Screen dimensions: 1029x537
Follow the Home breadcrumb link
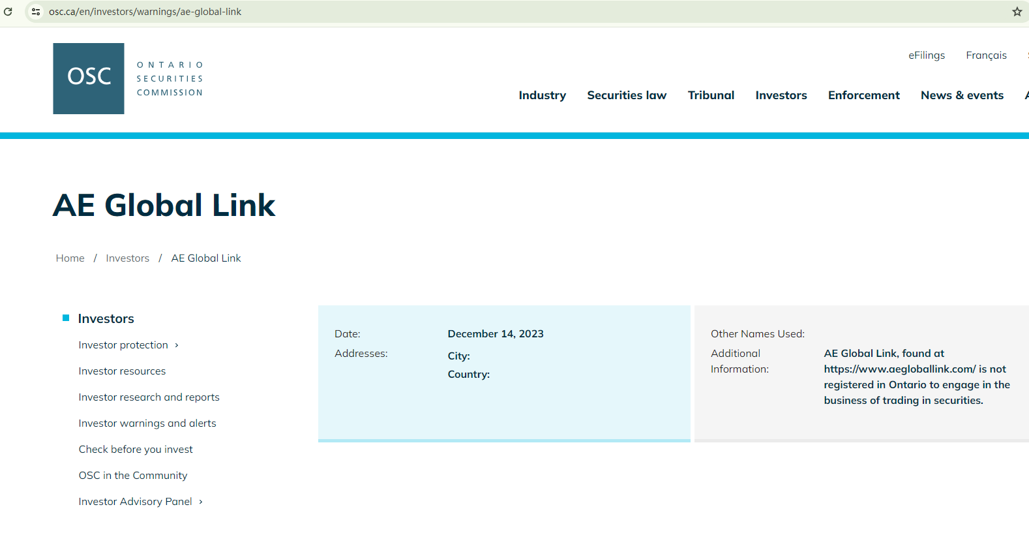click(x=70, y=258)
